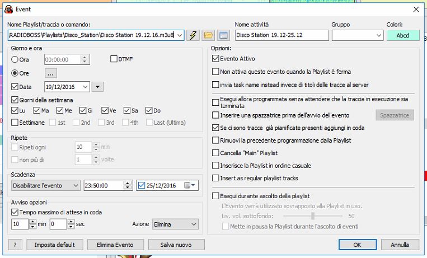Toggle the DTMF checkbox
The width and height of the screenshot is (427, 258).
114,59
